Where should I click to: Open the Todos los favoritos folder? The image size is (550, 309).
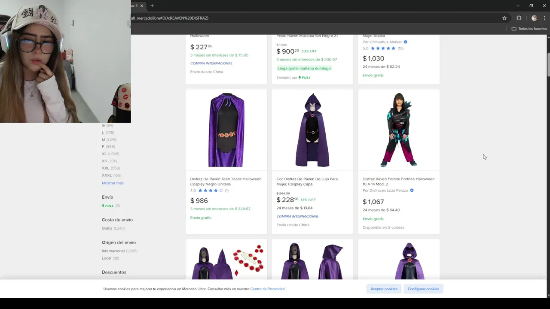(529, 29)
